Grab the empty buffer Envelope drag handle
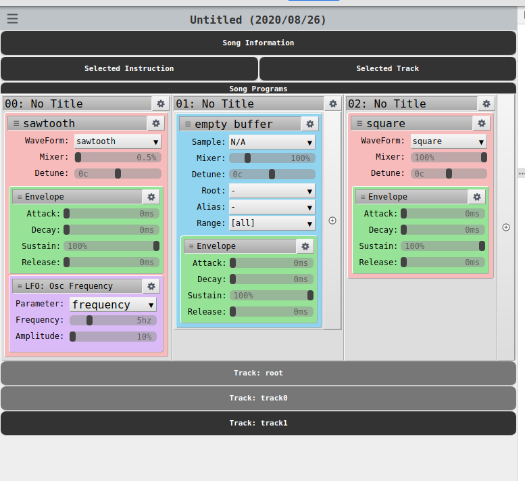Viewport: 525px width, 481px height. point(191,246)
